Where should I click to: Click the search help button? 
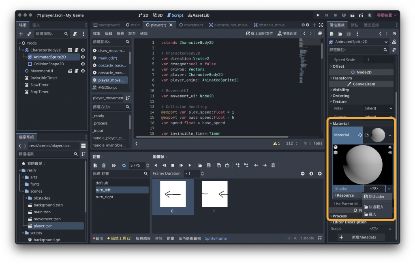(x=287, y=33)
